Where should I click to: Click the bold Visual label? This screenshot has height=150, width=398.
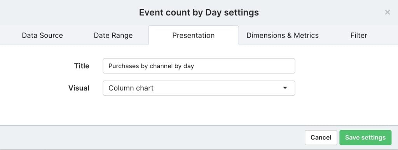[x=79, y=88]
